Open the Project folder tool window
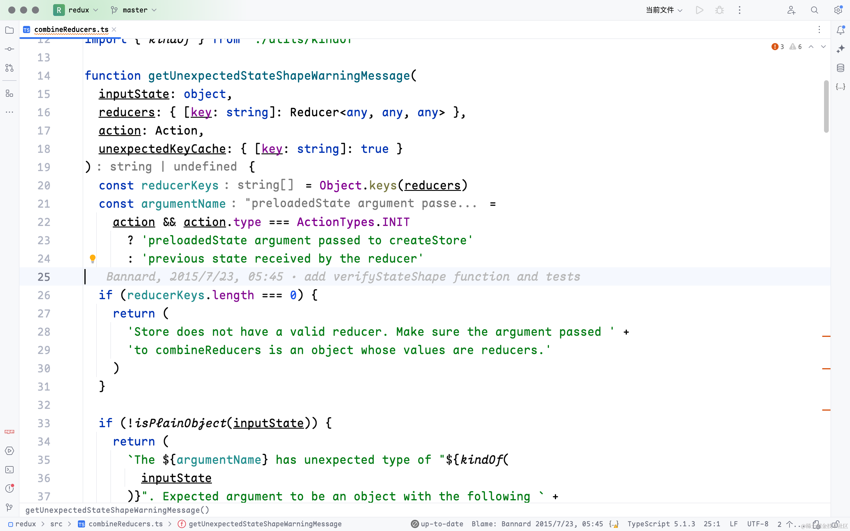The width and height of the screenshot is (850, 531). 9,30
